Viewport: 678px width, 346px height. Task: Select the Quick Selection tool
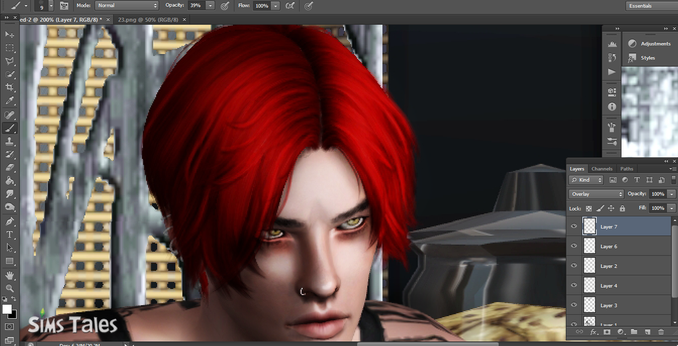tap(9, 74)
